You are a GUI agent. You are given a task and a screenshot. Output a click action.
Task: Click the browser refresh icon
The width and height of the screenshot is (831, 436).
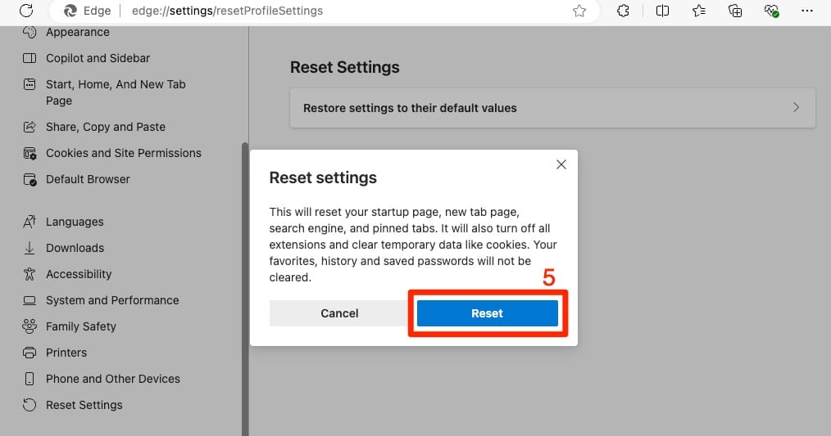coord(26,10)
